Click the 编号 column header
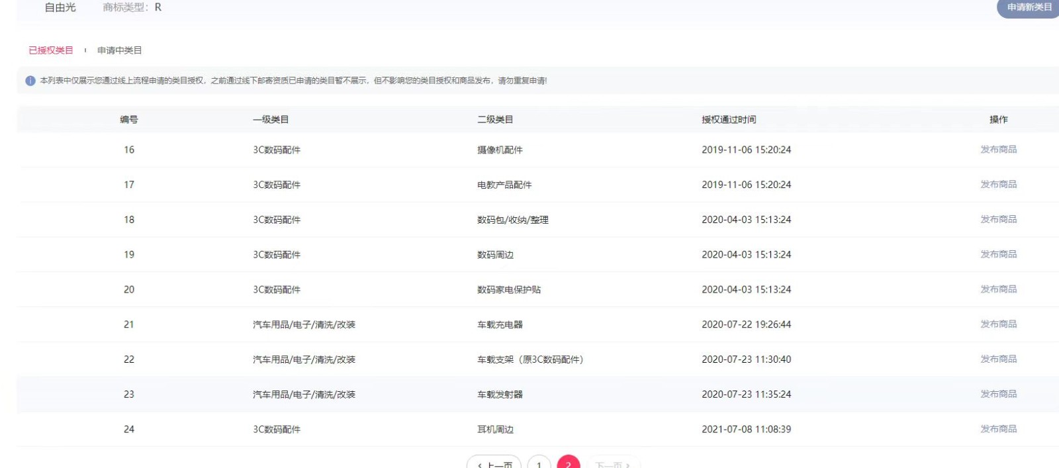This screenshot has height=468, width=1059. [x=129, y=120]
